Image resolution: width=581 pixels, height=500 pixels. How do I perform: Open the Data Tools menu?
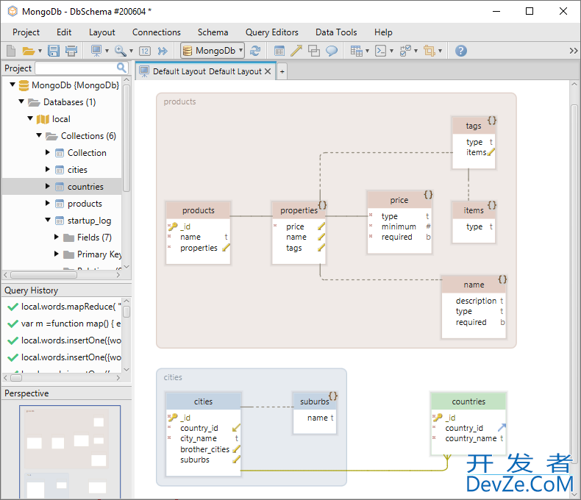pyautogui.click(x=336, y=32)
